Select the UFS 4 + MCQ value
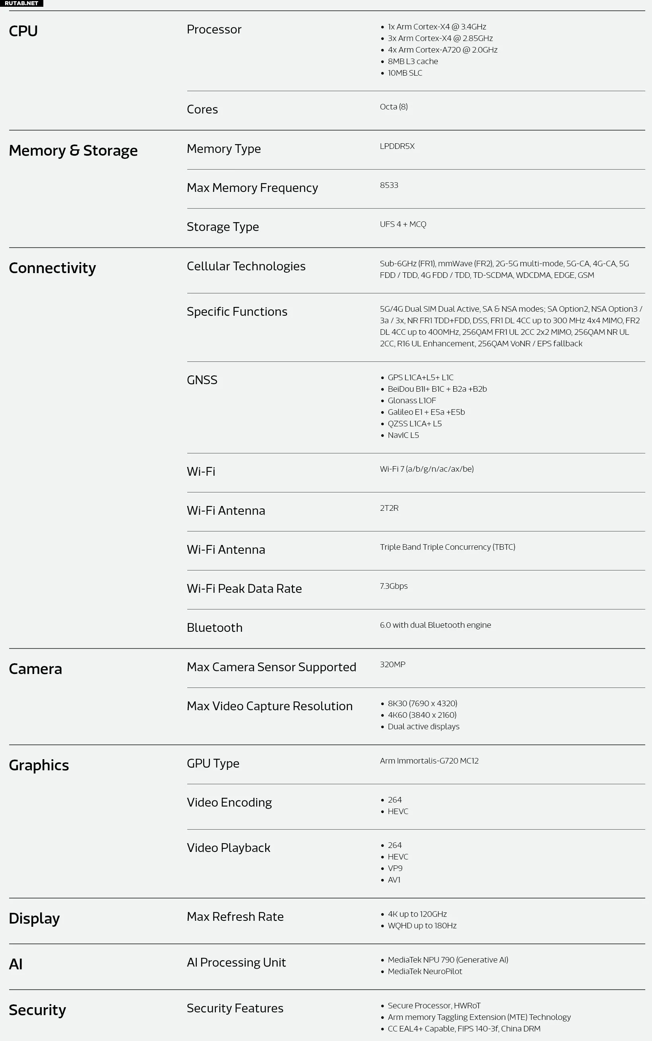The height and width of the screenshot is (1041, 652). click(x=403, y=224)
